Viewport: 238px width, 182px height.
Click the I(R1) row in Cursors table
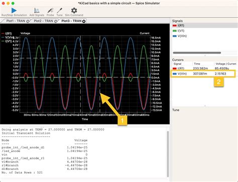coord(205,68)
